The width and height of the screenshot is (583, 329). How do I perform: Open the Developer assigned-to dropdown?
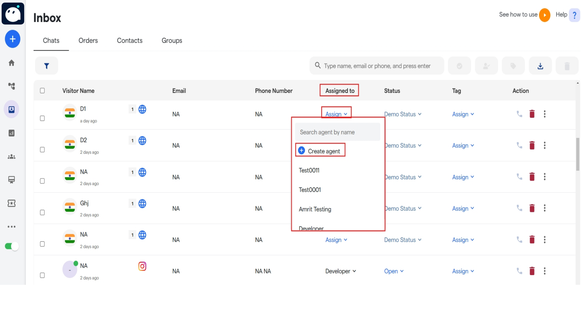(341, 271)
